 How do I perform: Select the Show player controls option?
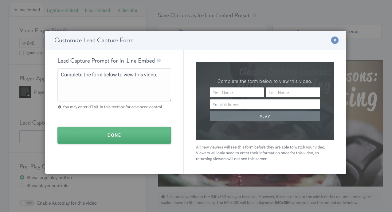point(22,185)
